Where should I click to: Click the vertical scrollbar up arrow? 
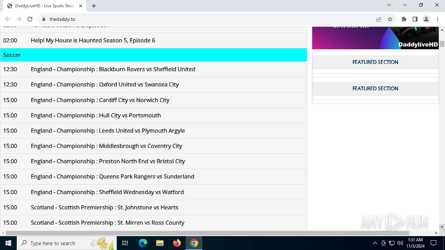tap(442, 29)
